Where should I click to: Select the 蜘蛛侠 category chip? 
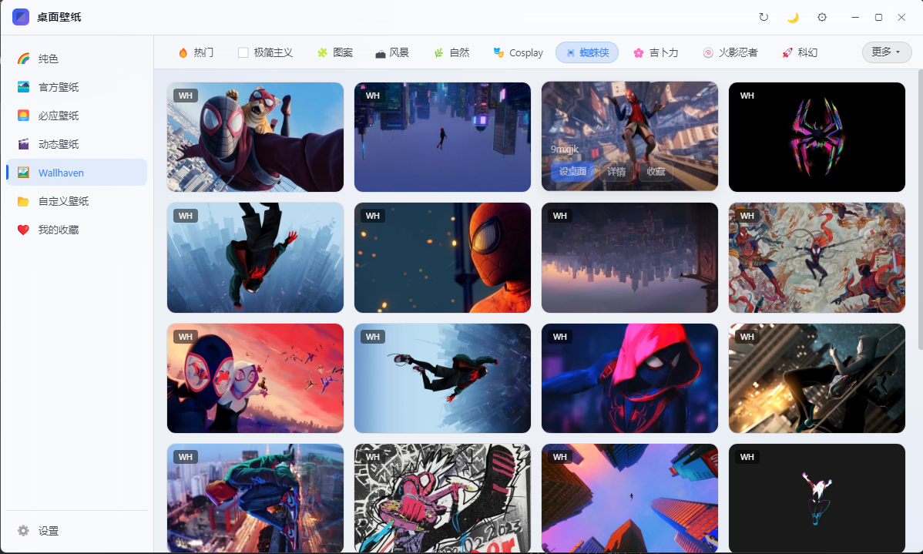(x=587, y=52)
